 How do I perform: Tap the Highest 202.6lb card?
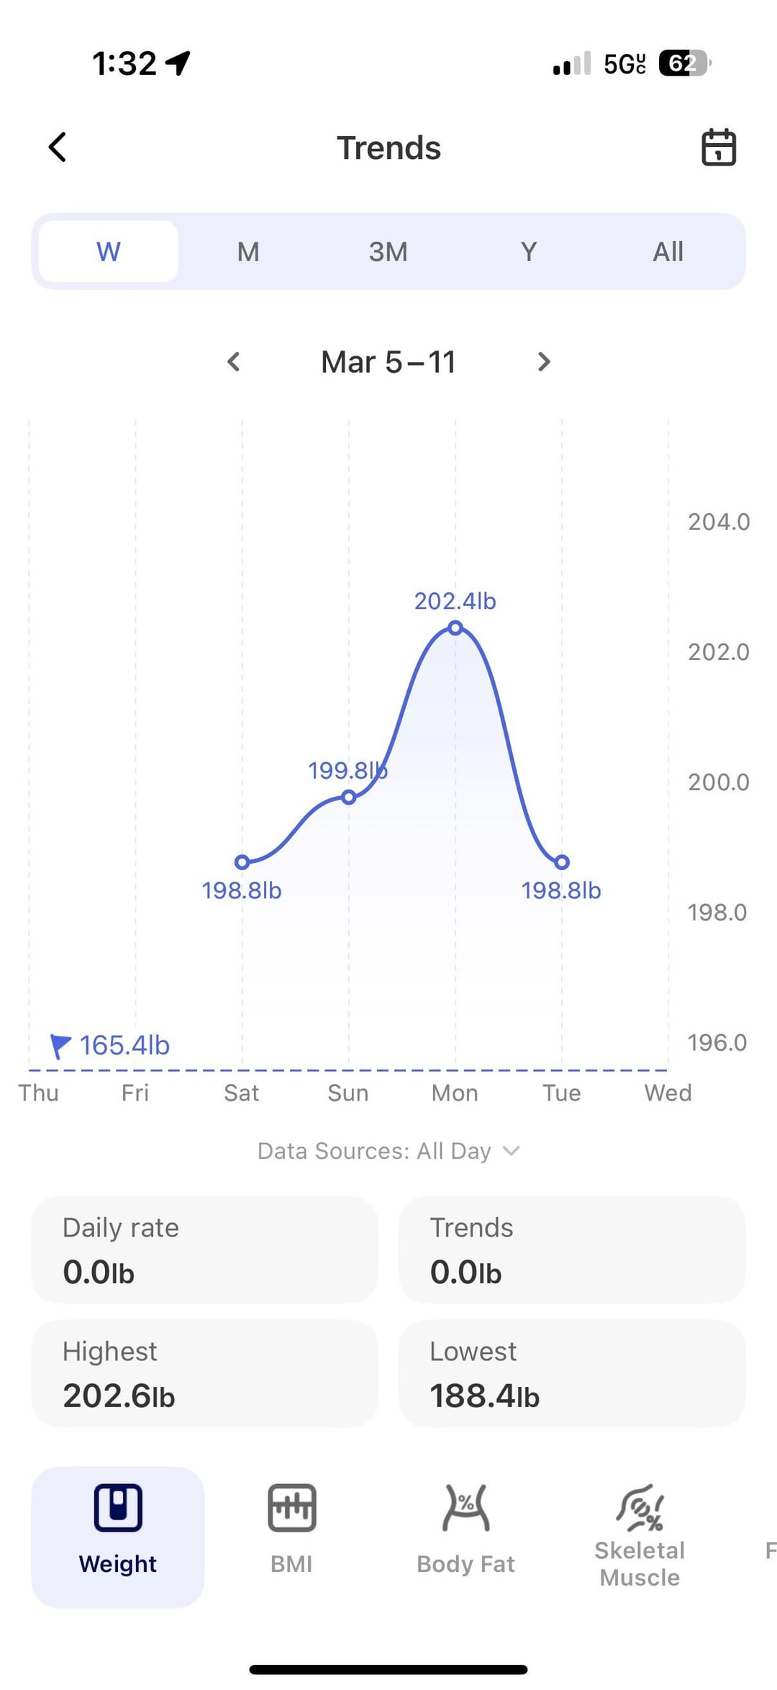(204, 1373)
